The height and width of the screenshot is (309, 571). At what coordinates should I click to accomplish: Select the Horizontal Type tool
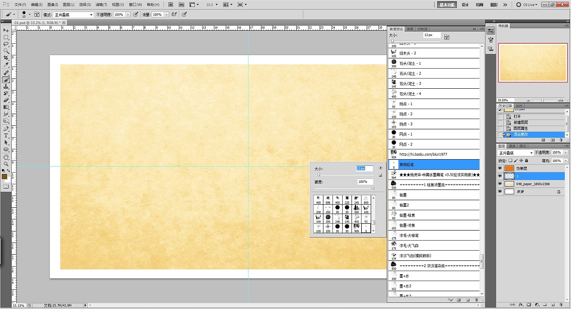[6, 135]
